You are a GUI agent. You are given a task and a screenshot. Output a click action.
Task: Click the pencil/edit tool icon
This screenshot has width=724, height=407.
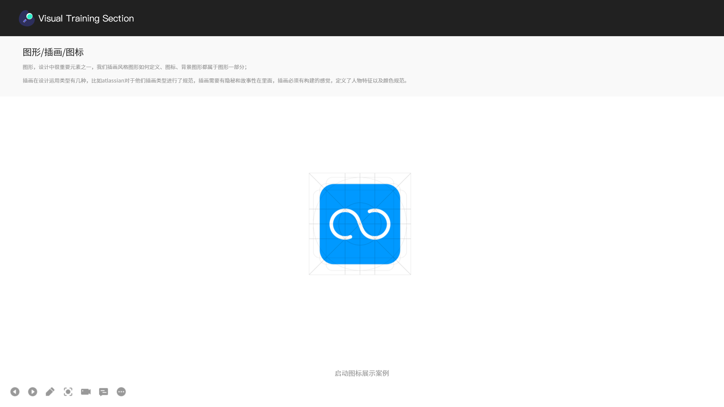pyautogui.click(x=50, y=392)
